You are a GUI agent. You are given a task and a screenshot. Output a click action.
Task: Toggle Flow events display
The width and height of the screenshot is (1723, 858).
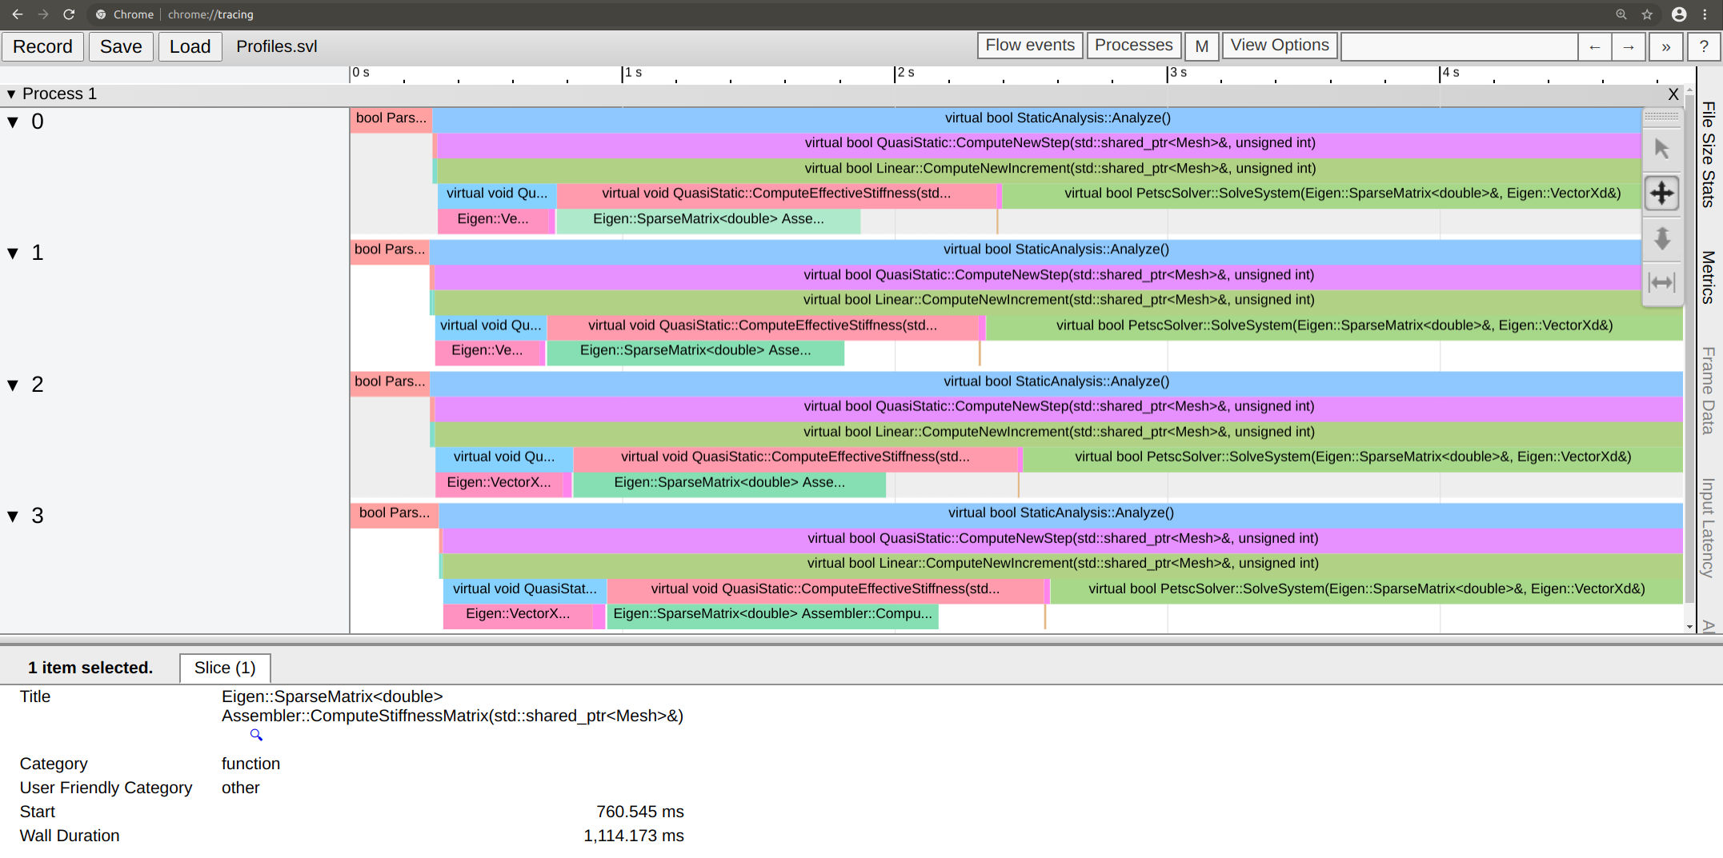click(x=1029, y=45)
